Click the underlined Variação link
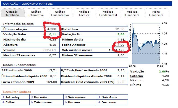178x108 pixels. (x=137, y=72)
